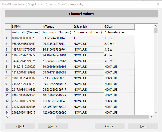Image resolution: width=162 pixels, height=132 pixels.
Task: Click the vertical scrollbar thumb
Action: tap(155, 31)
